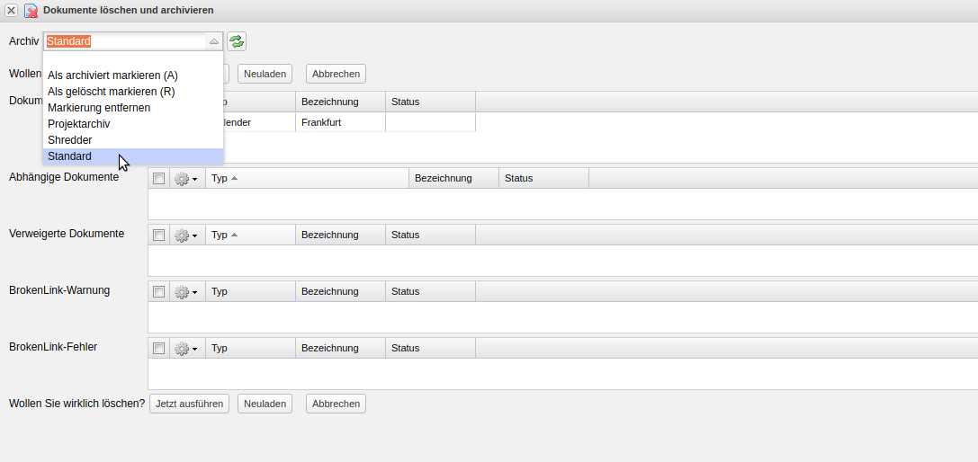This screenshot has height=462, width=978.
Task: Click the top 'Abbrechen' button
Action: coord(336,74)
